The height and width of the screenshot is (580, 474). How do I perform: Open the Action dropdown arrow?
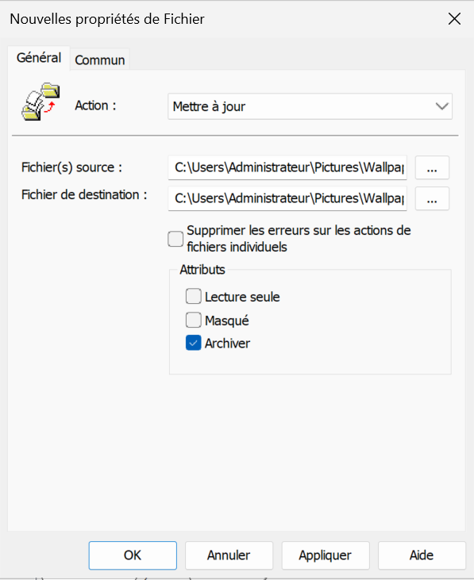tap(441, 106)
